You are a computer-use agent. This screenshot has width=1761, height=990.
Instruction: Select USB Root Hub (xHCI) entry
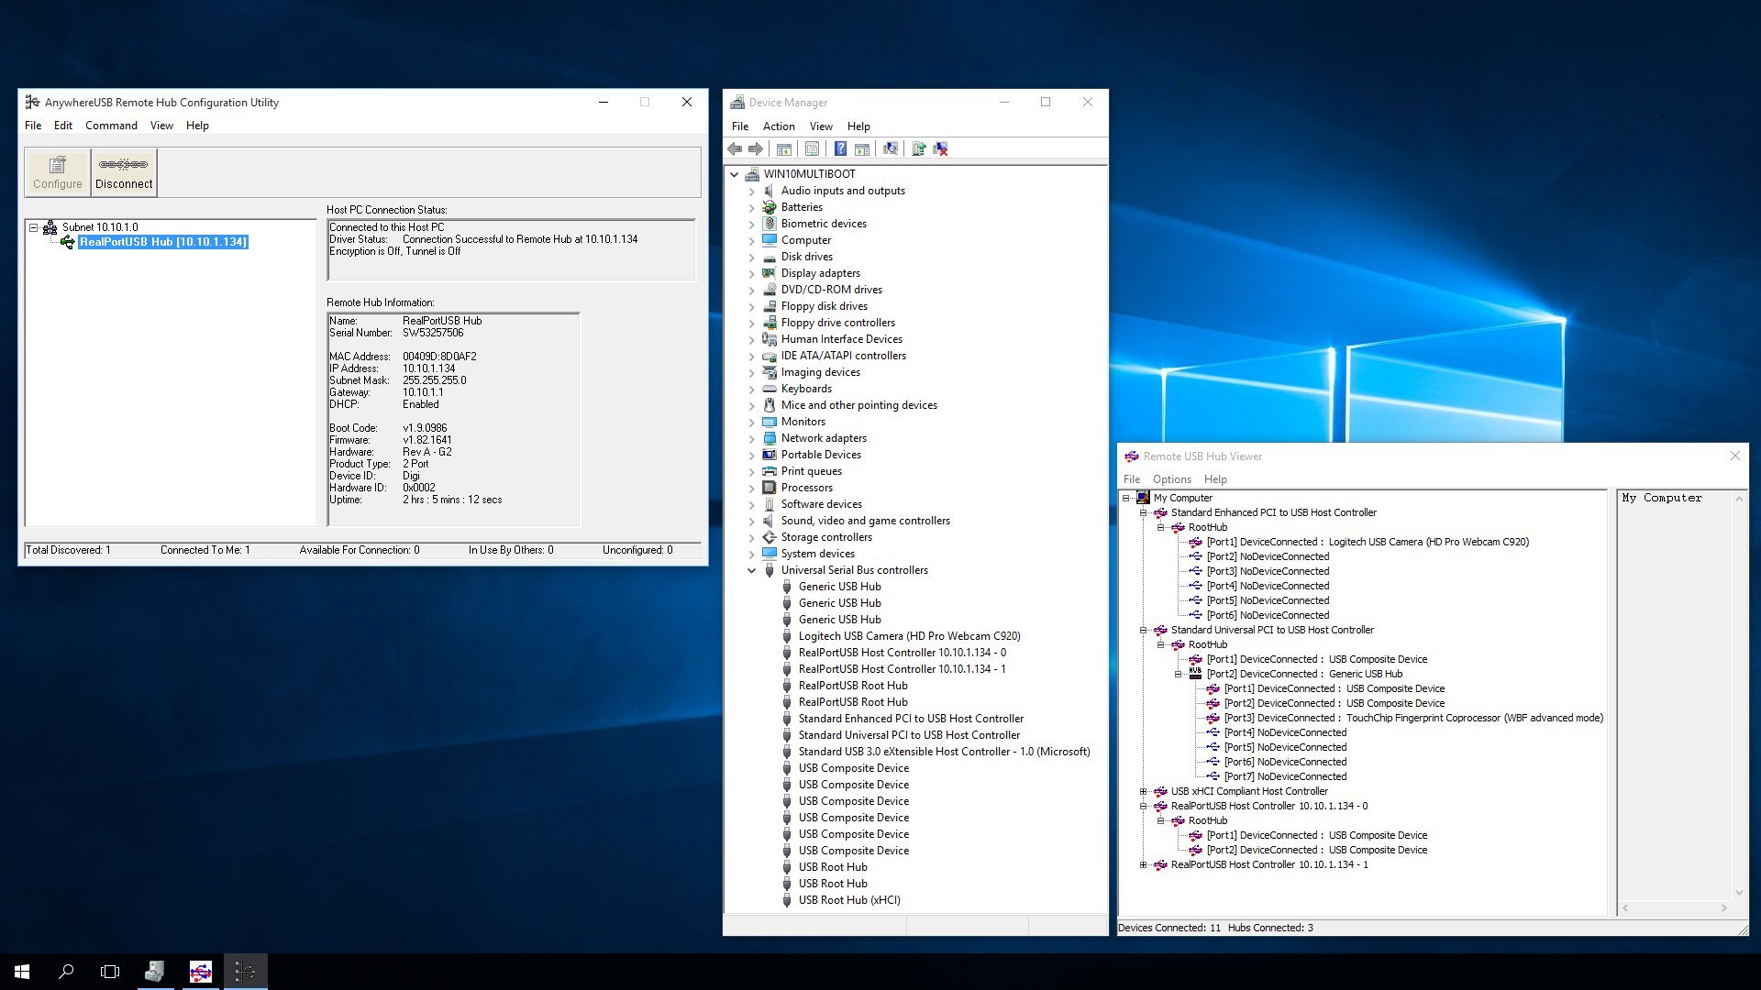tap(849, 900)
